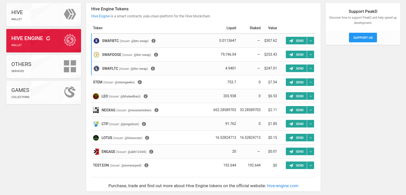Expand the ENGAGE send options dropdown

coord(311,151)
